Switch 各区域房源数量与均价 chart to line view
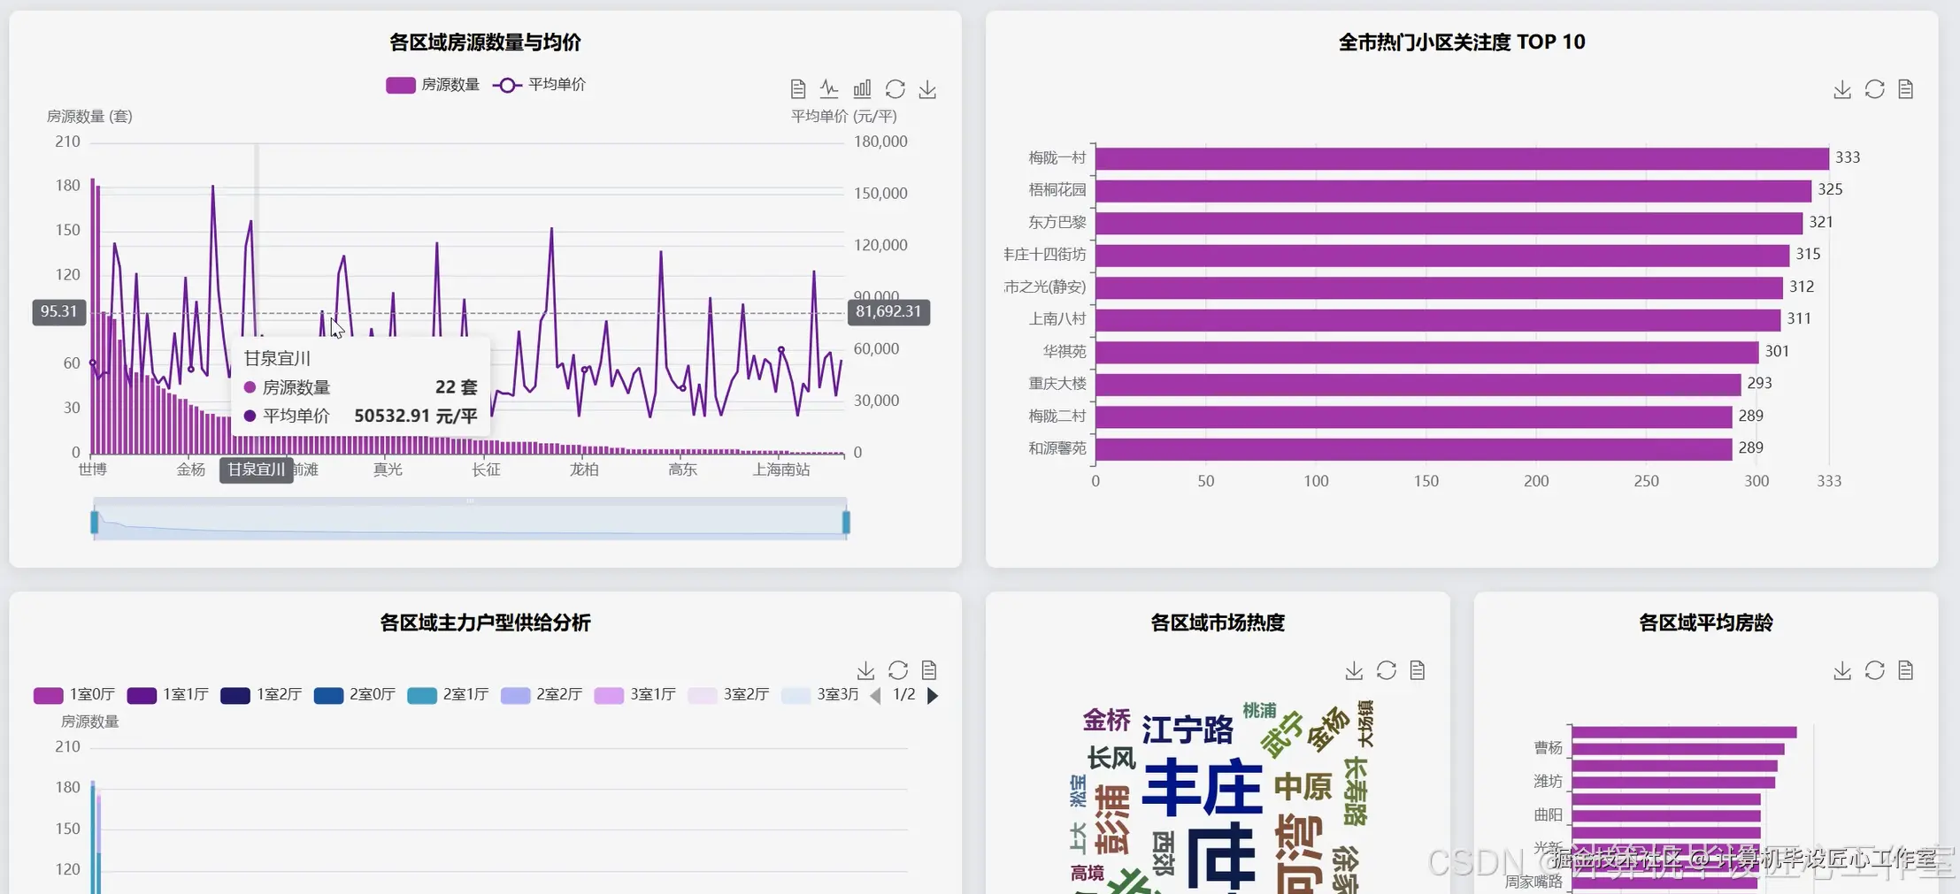Viewport: 1960px width, 894px height. tap(830, 88)
